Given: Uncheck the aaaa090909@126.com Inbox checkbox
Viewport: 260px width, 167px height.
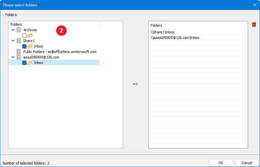Looking at the screenshot, I should (25, 63).
